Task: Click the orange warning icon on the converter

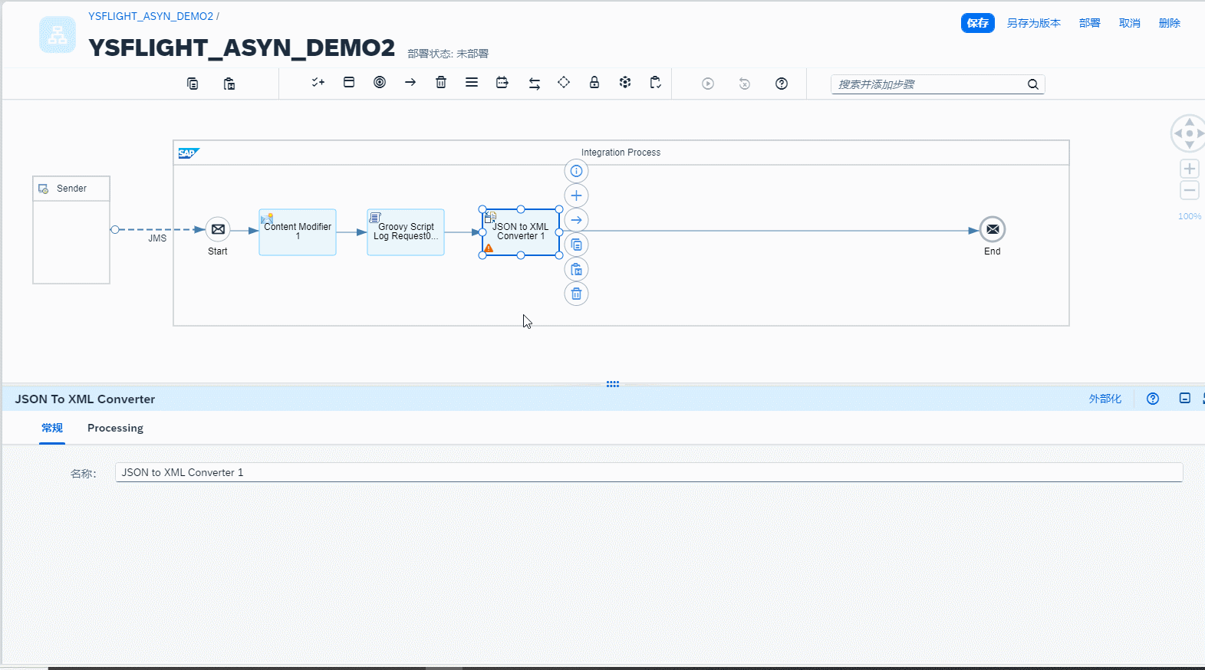Action: click(489, 248)
